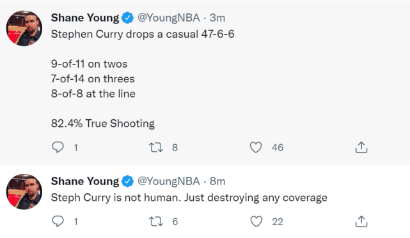
Task: Reply to the 47-6-6 Stephen Curry tweet
Action: [x=58, y=147]
